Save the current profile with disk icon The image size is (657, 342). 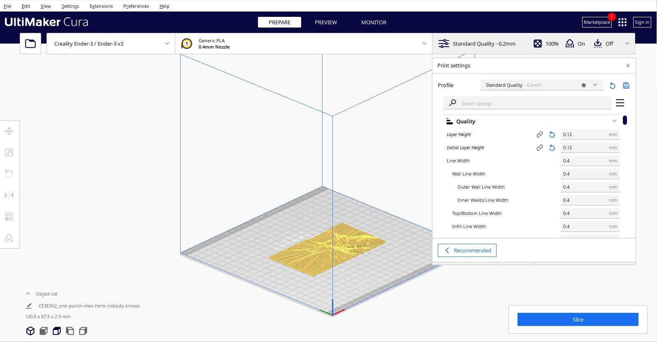point(626,85)
